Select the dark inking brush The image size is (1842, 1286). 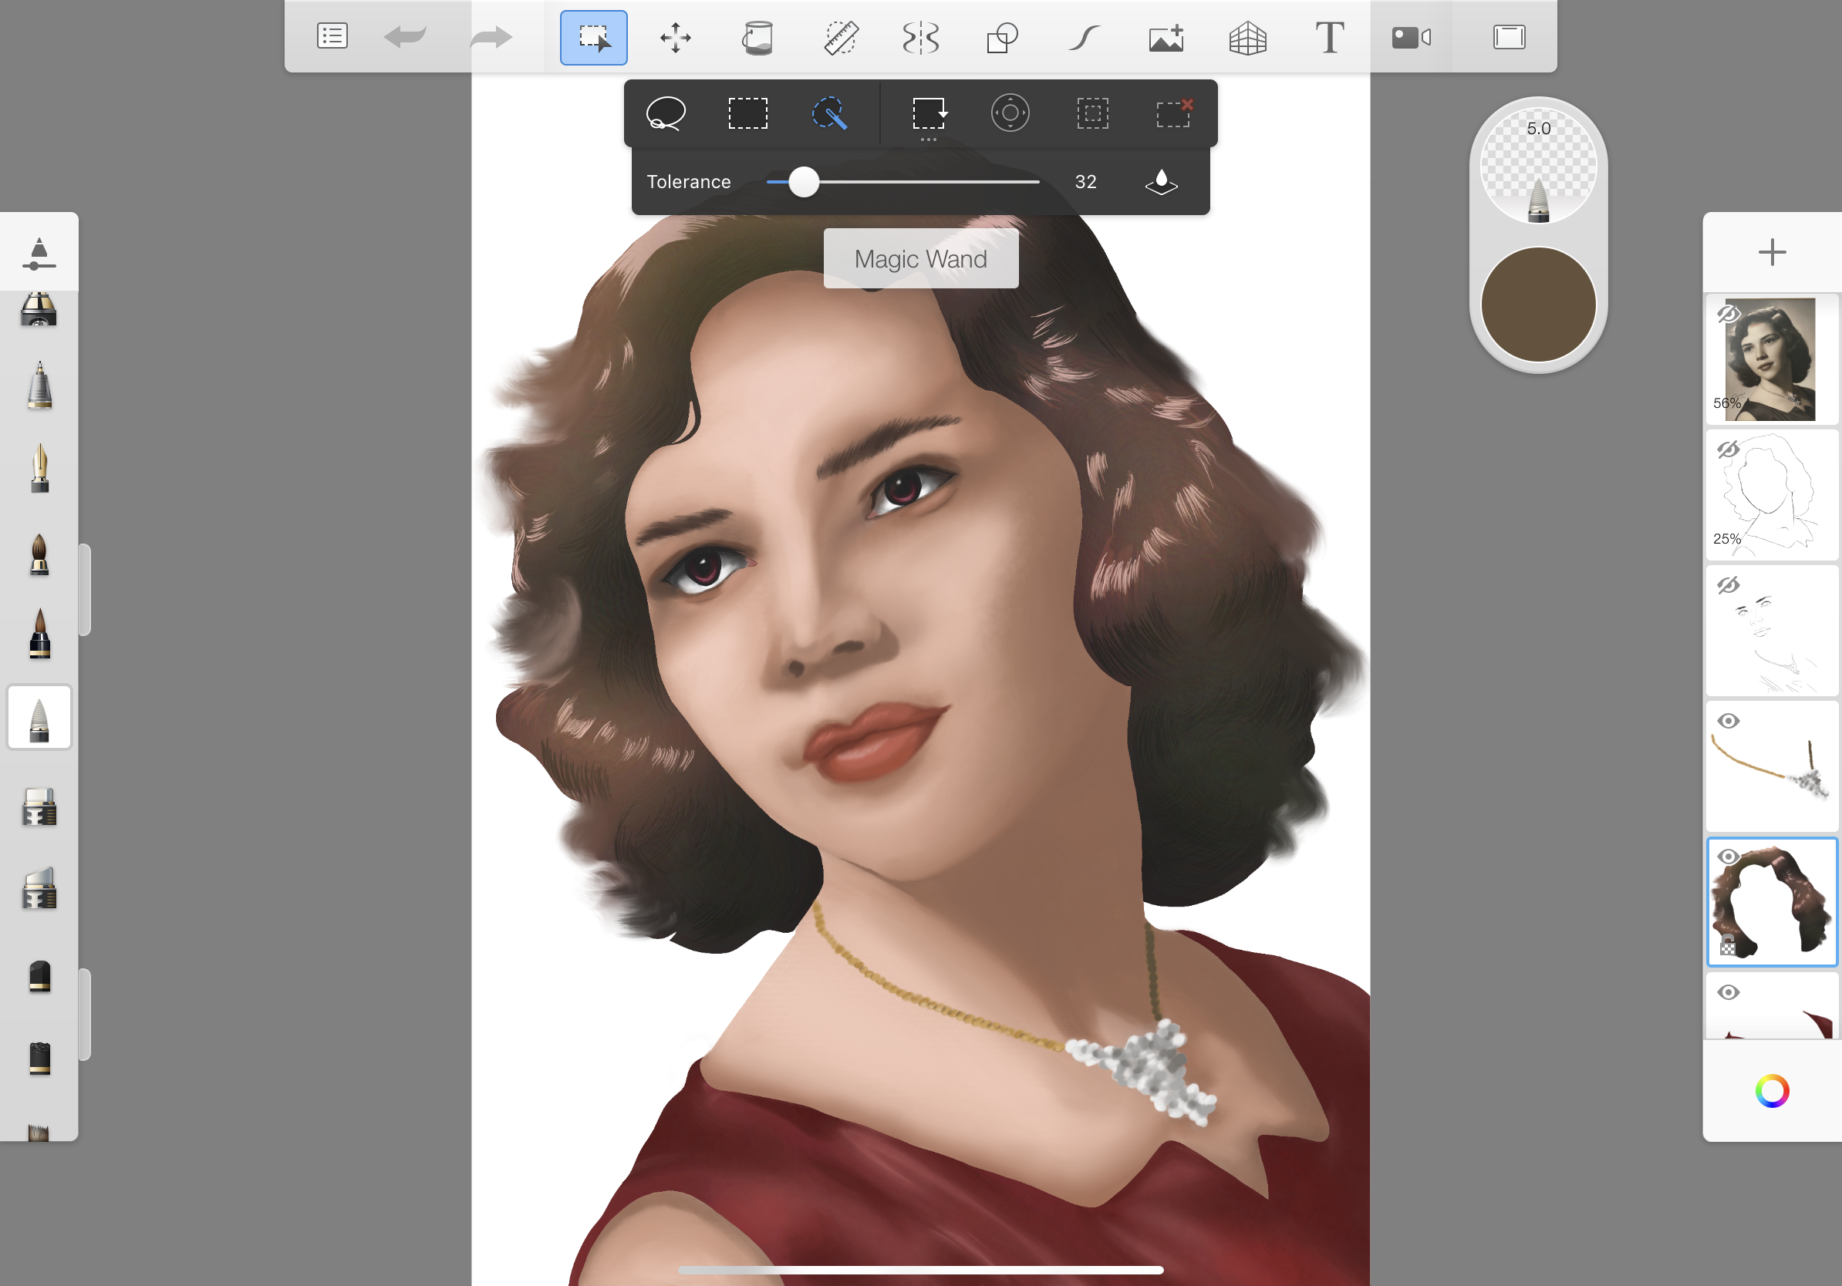coord(39,634)
